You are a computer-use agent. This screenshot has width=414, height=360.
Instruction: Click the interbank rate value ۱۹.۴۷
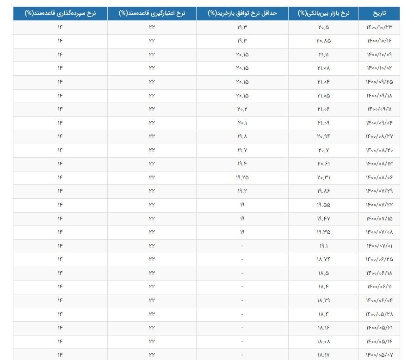pyautogui.click(x=323, y=219)
